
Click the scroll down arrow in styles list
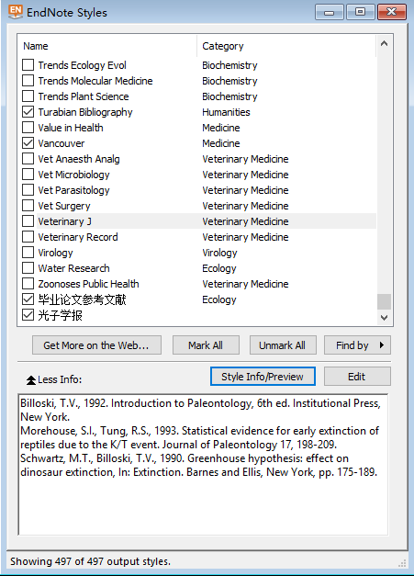pyautogui.click(x=385, y=317)
